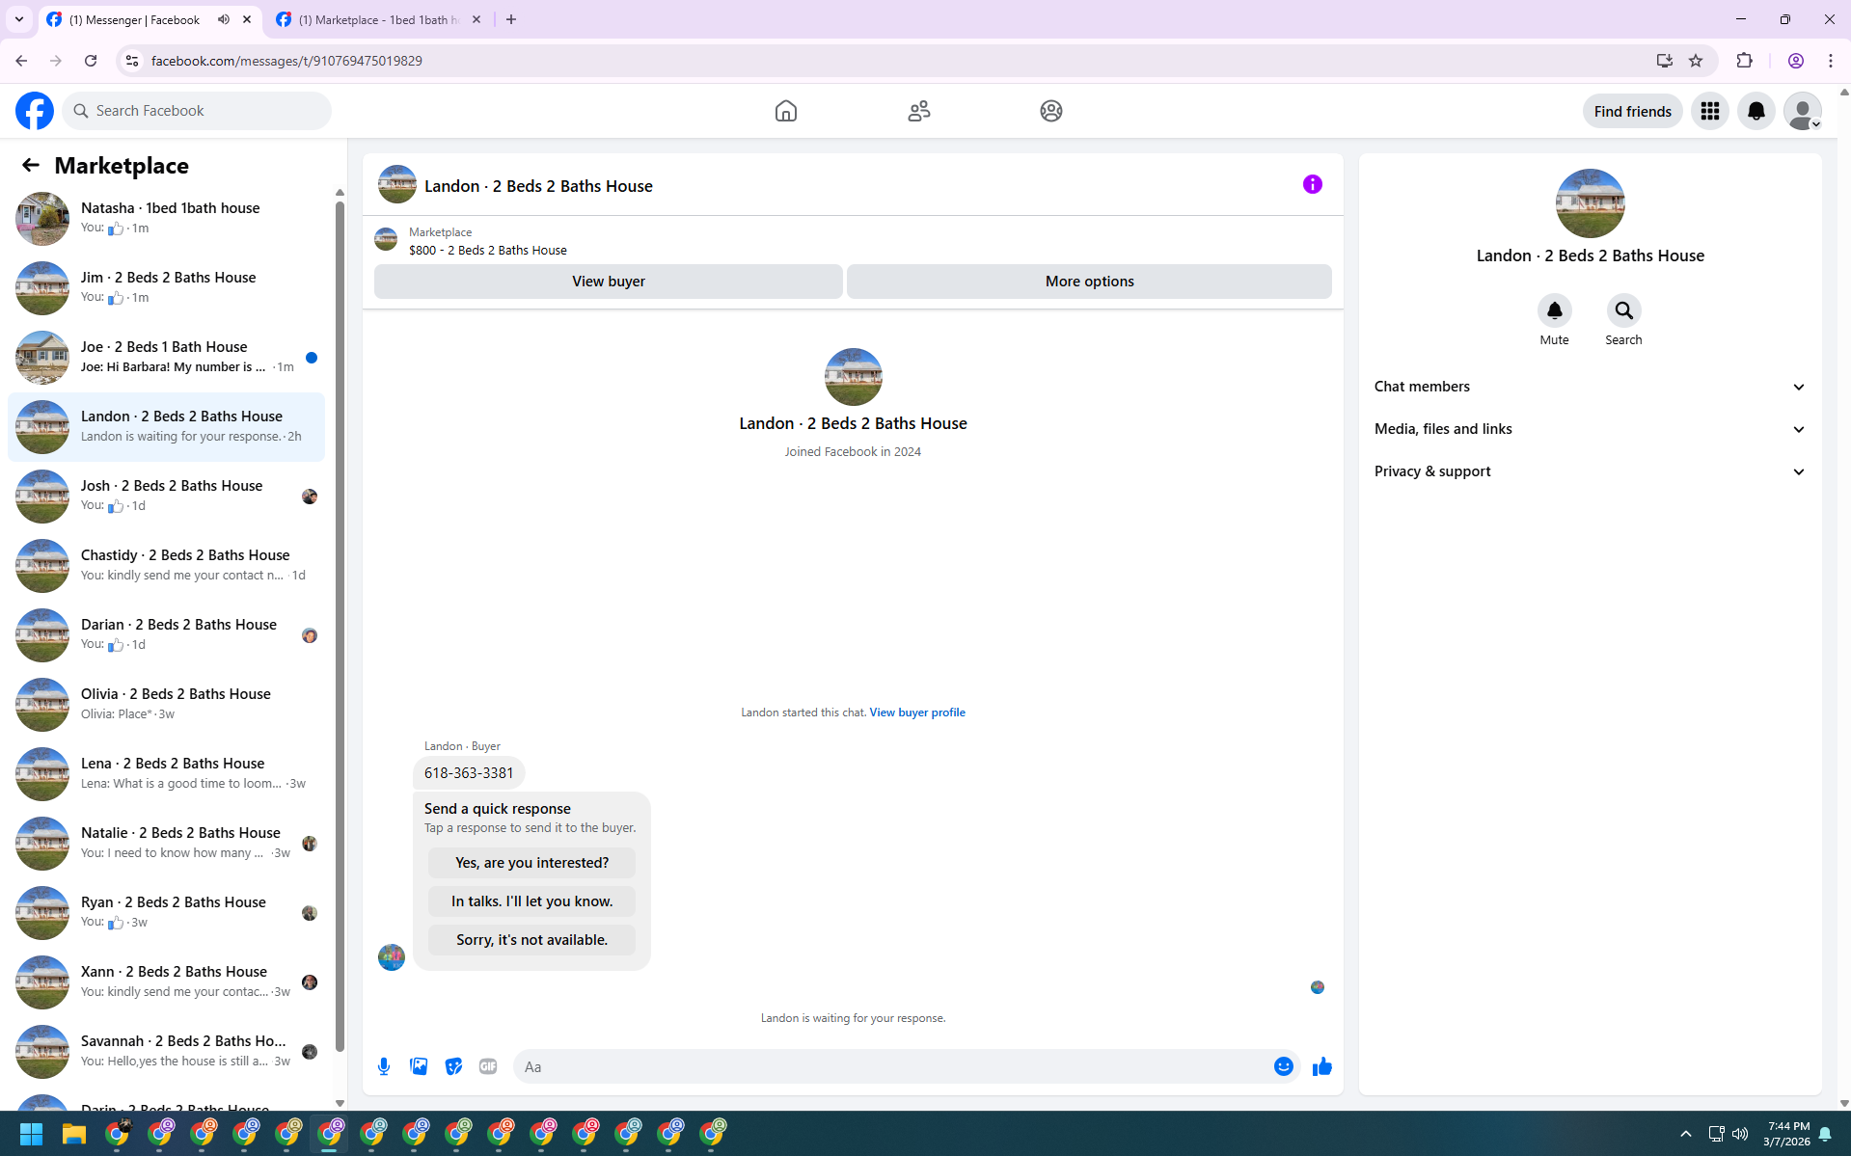Image resolution: width=1851 pixels, height=1156 pixels.
Task: Open conversation information purple icon
Action: tap(1313, 184)
